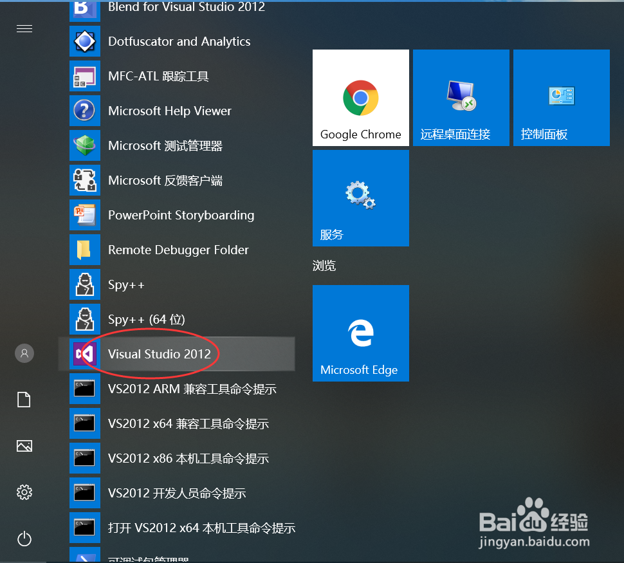Select MFC-ATL 跟踪工具 entry
This screenshot has height=563, width=624.
coord(158,76)
